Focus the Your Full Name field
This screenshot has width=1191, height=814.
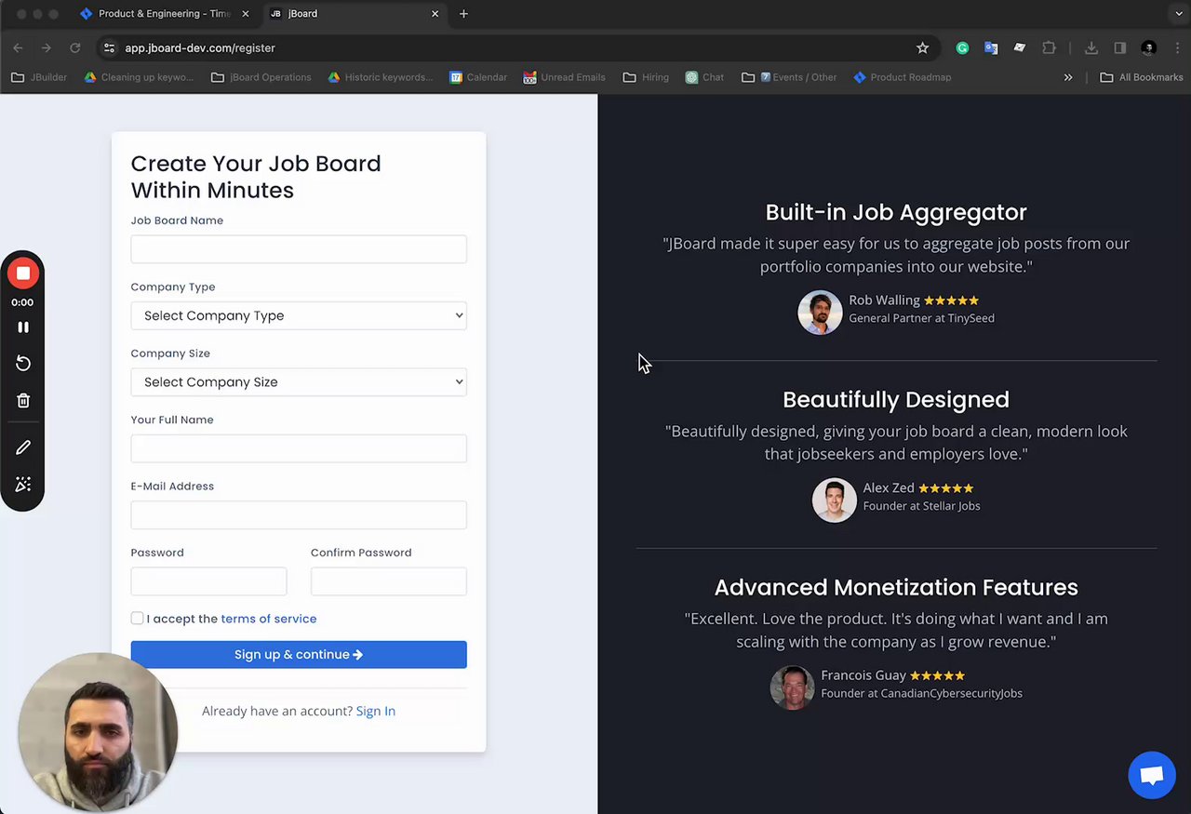pos(299,448)
